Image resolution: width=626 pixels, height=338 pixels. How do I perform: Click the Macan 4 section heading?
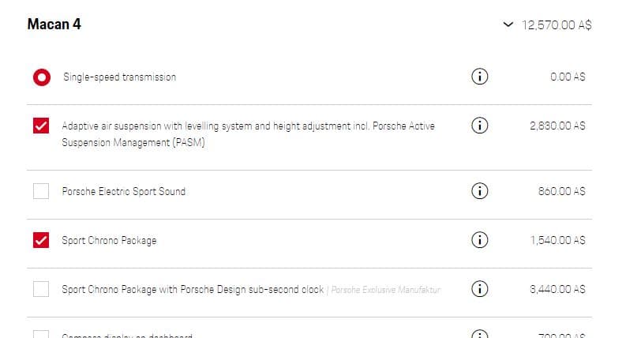click(x=54, y=24)
